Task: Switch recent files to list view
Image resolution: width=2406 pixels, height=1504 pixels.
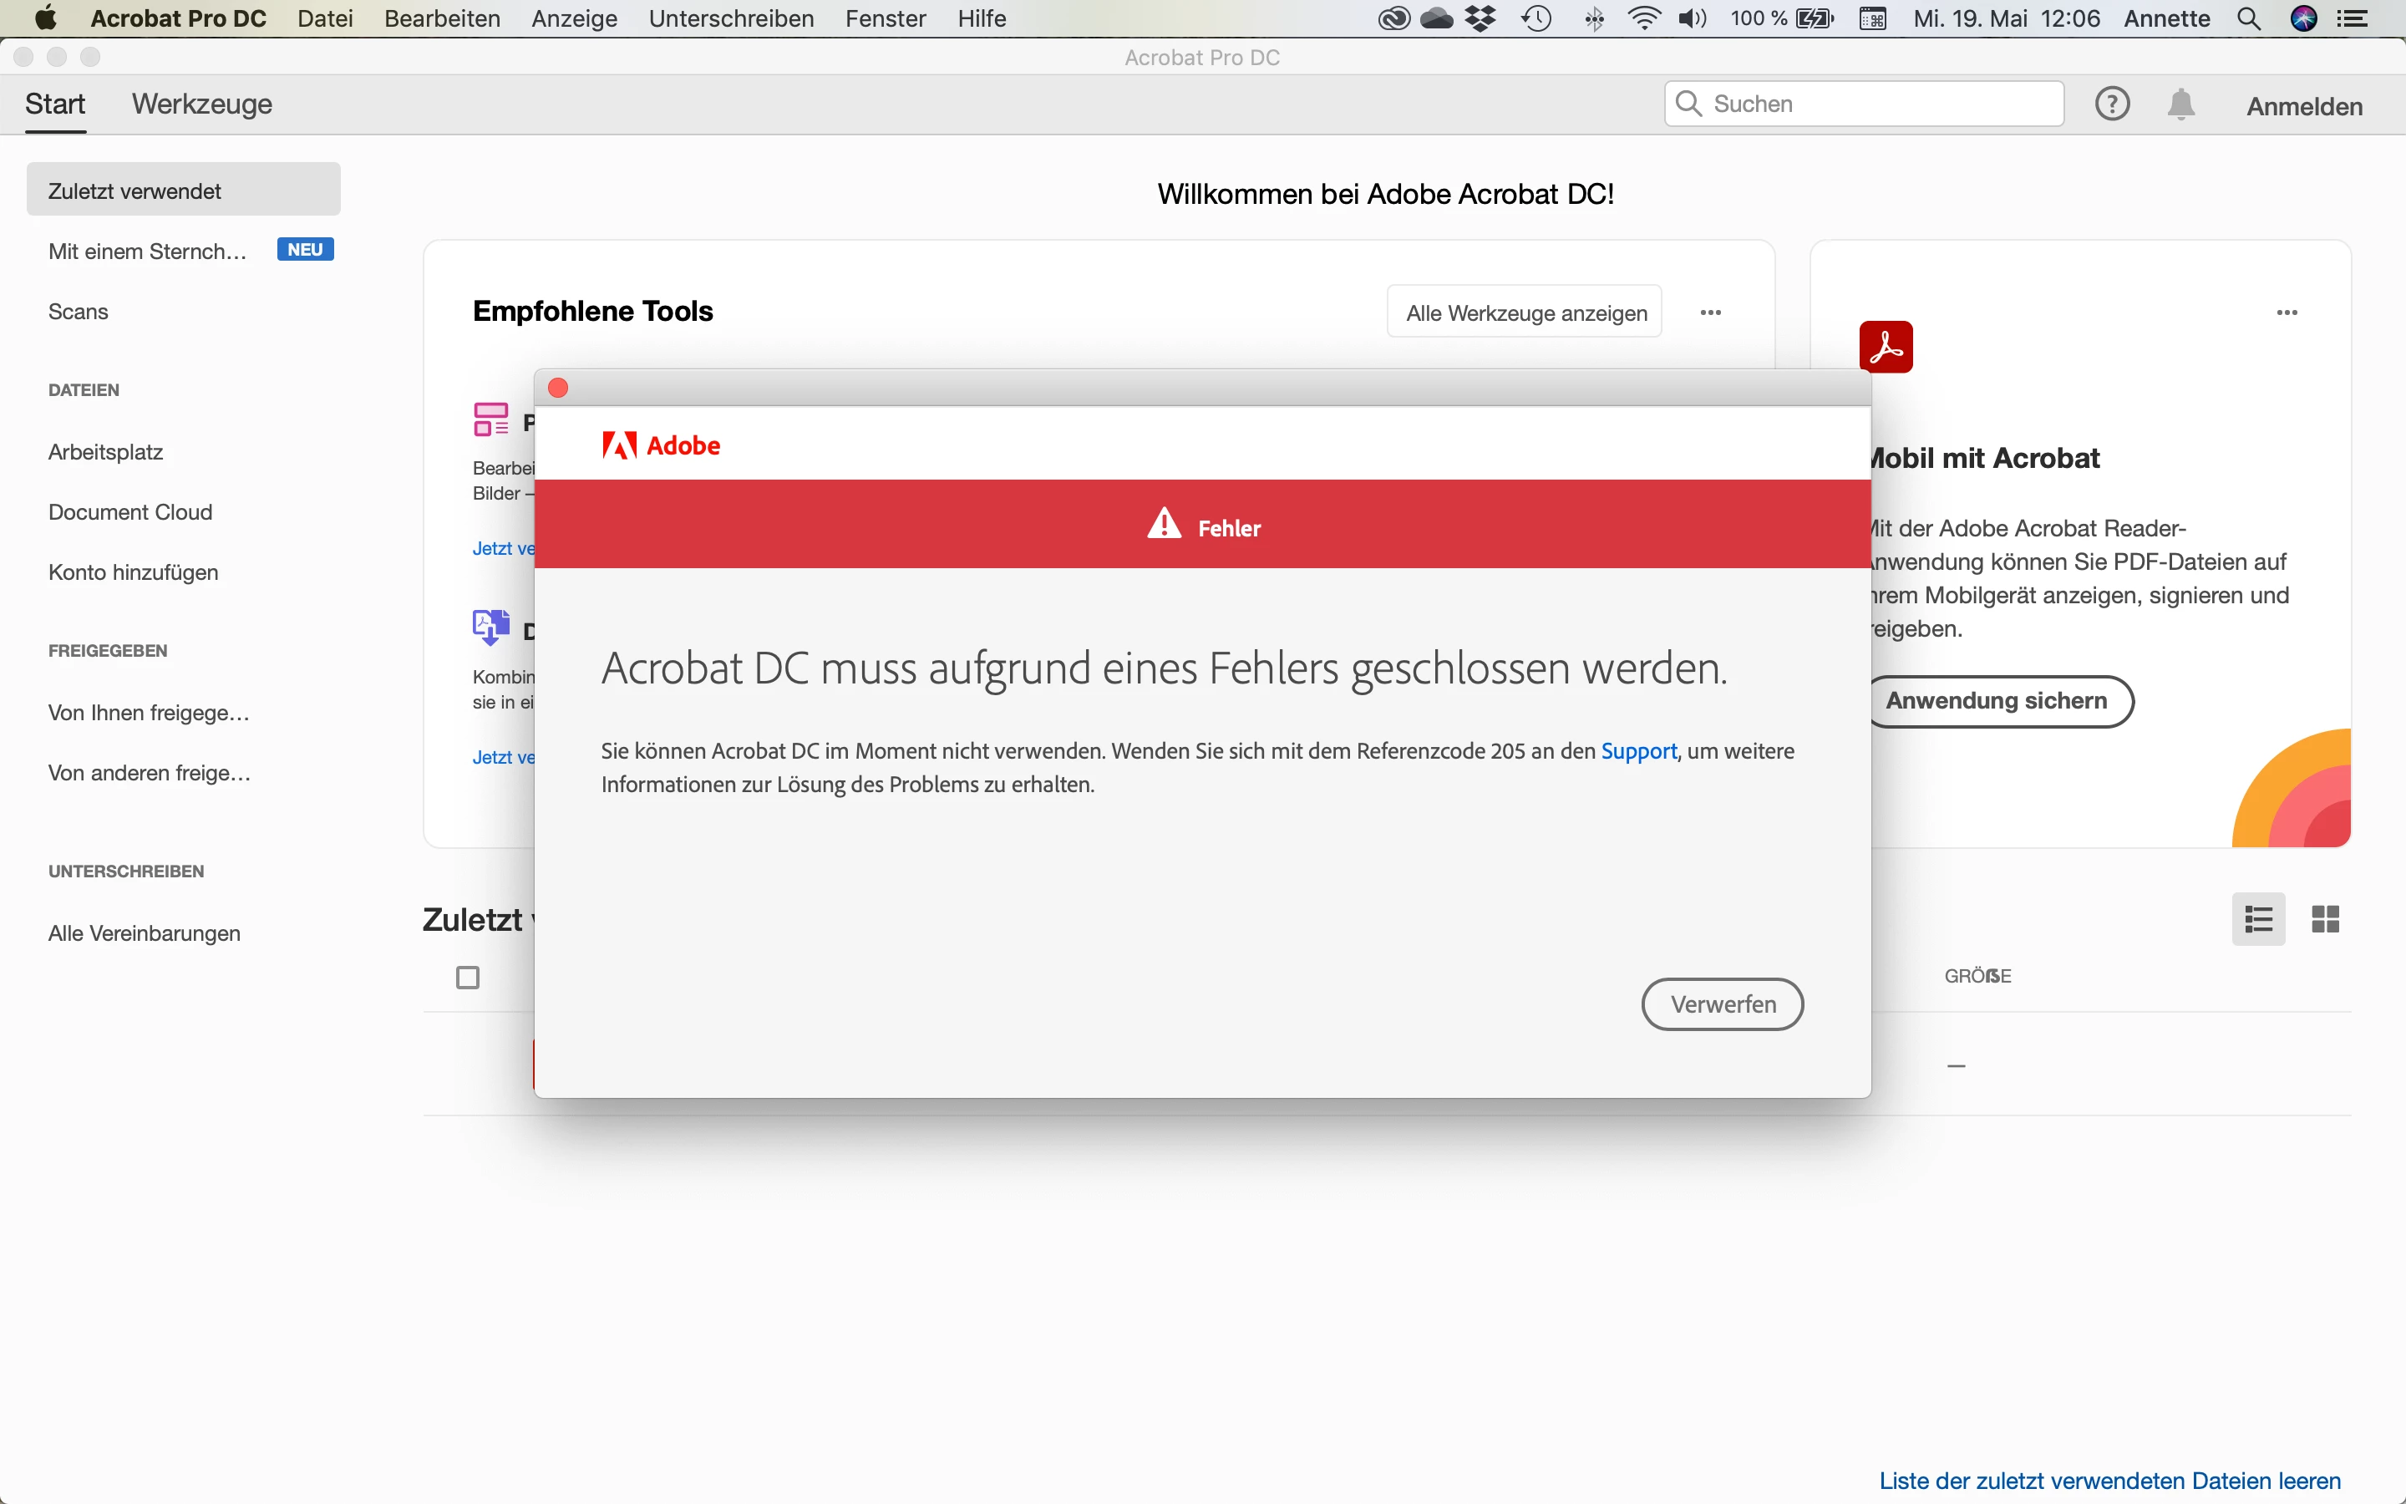Action: [2258, 918]
